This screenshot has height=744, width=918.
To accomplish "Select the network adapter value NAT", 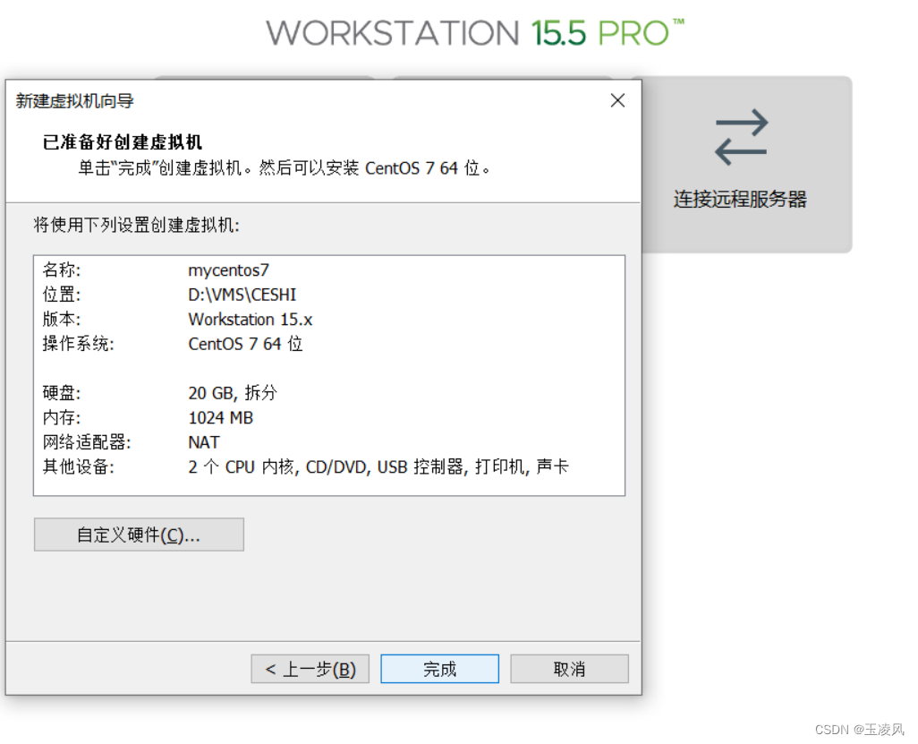I will (204, 442).
